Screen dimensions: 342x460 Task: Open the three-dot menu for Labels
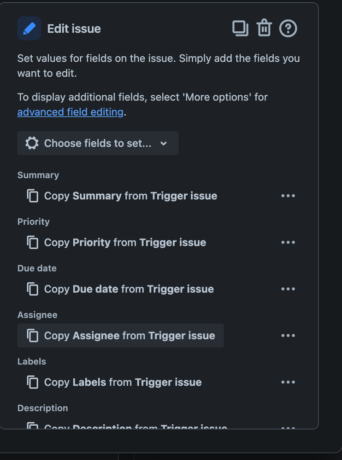[288, 382]
